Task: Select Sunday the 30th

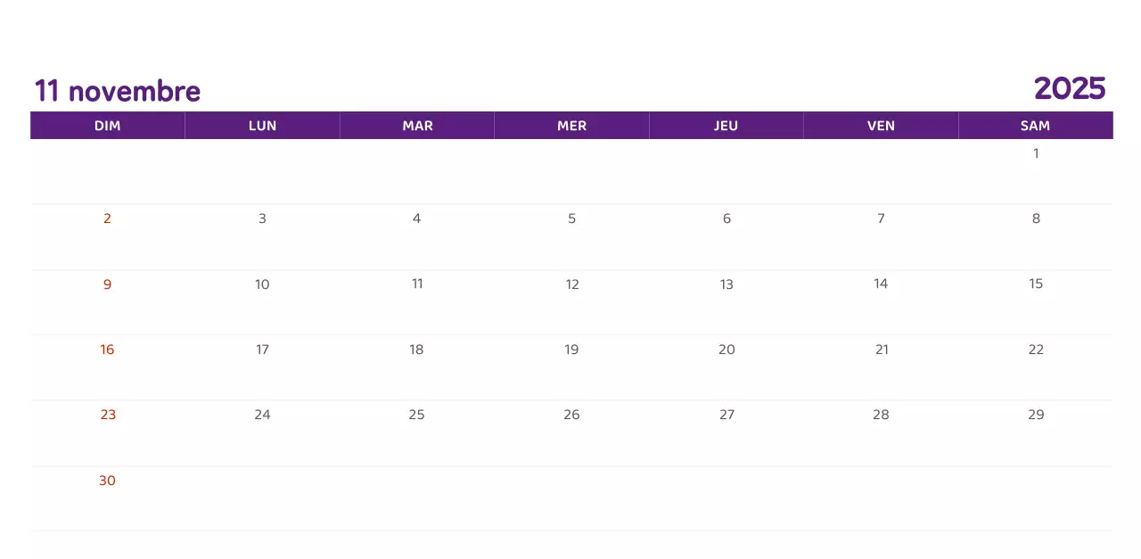Action: point(107,481)
